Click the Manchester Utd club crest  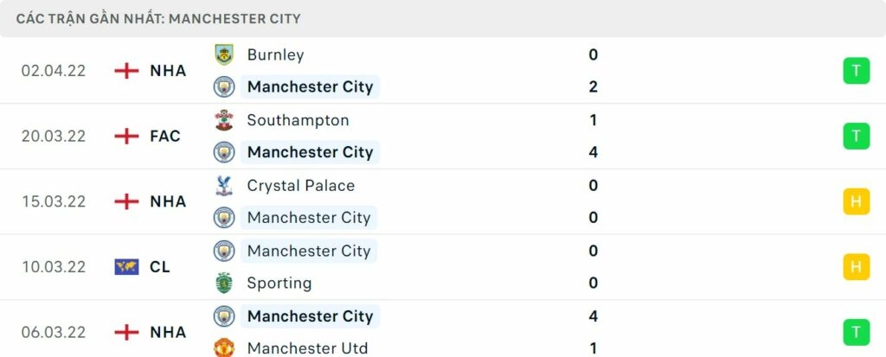(x=224, y=347)
